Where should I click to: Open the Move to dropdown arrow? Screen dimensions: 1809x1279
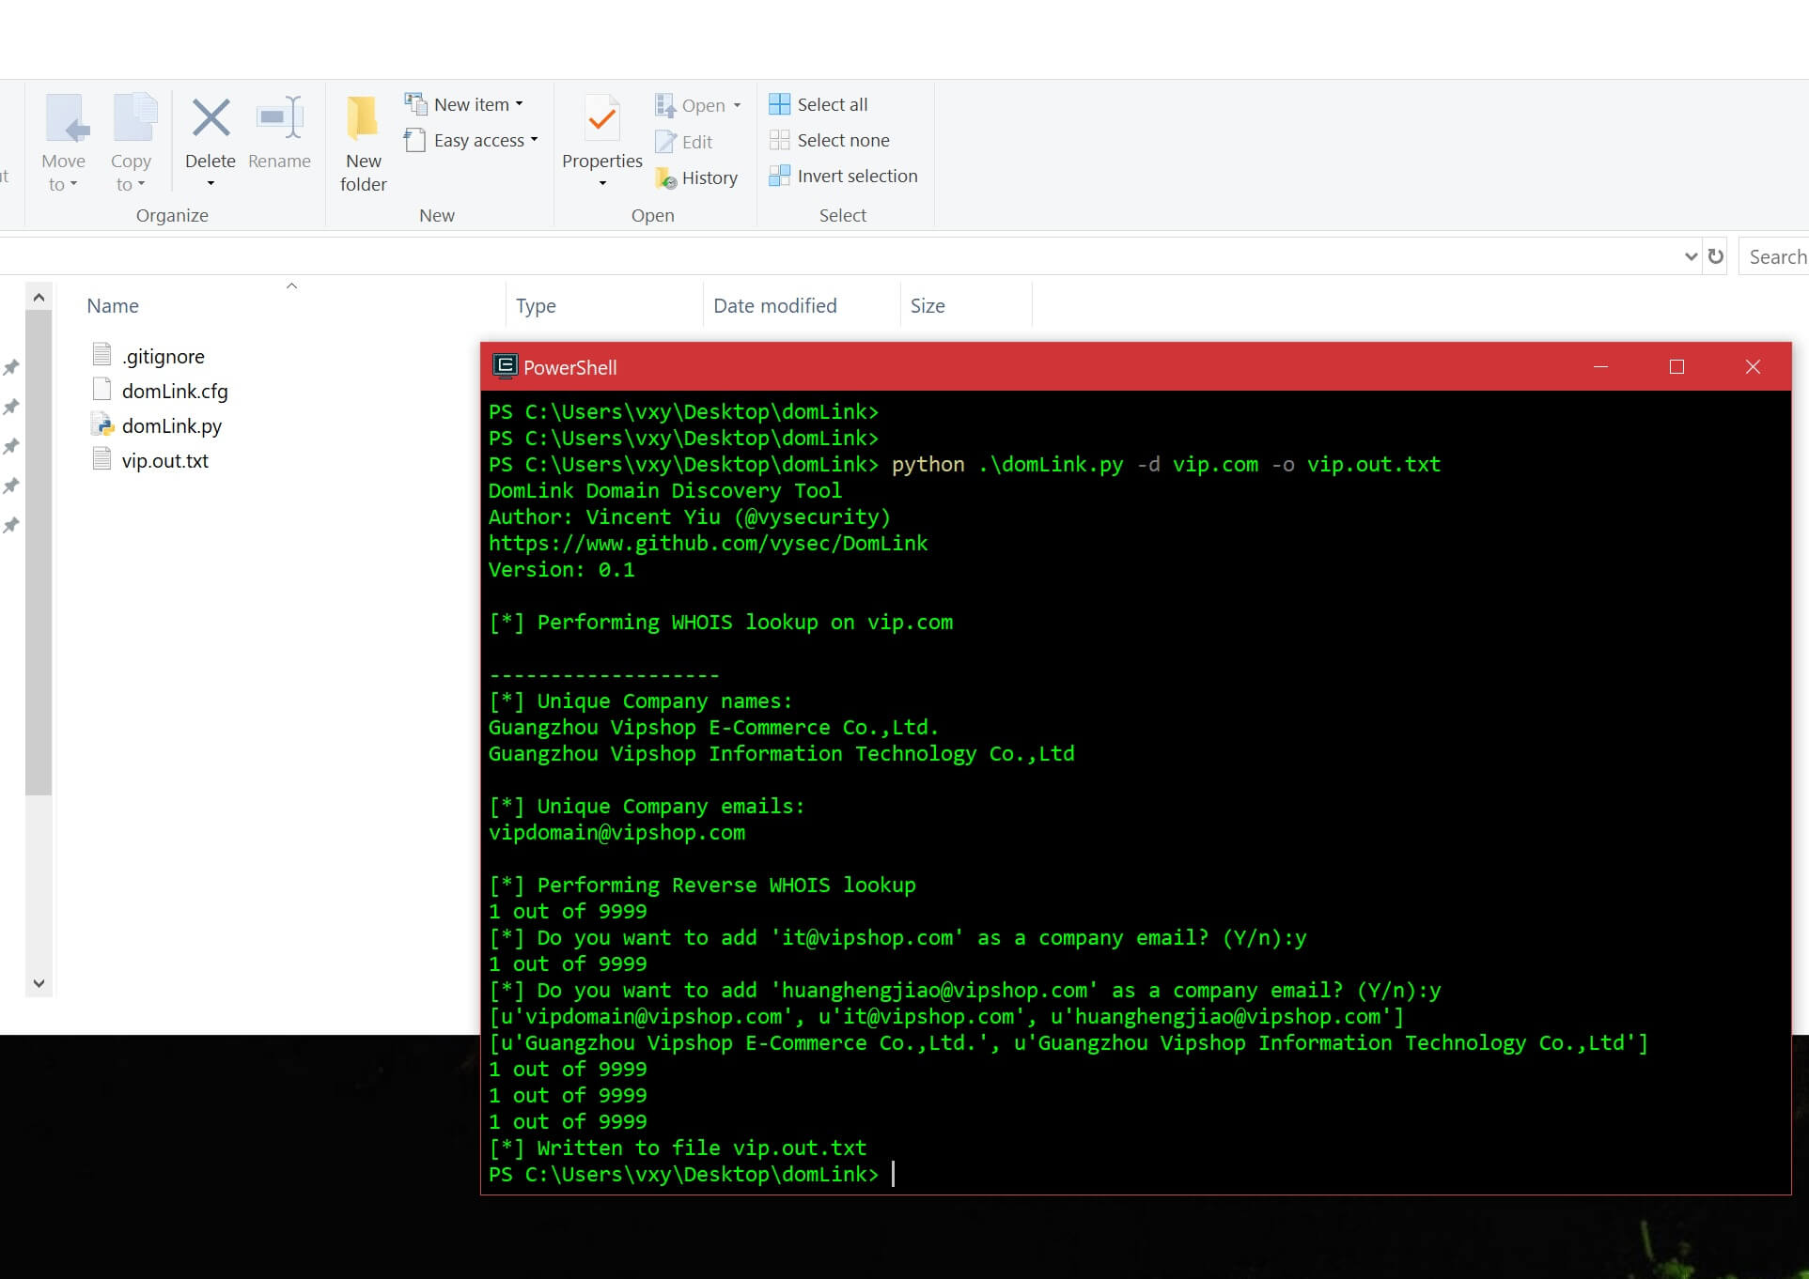pos(73,184)
